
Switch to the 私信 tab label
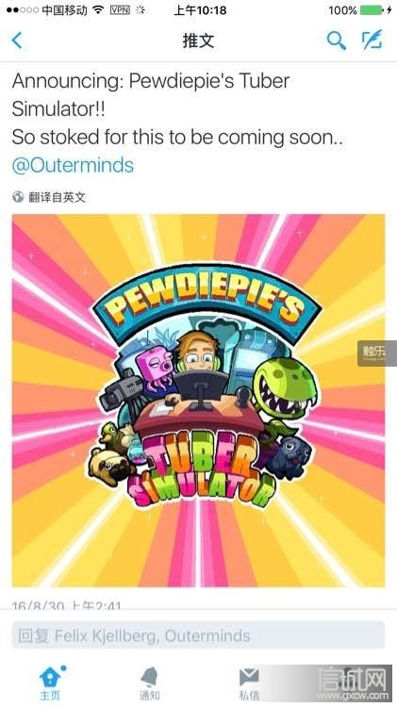pos(249,696)
